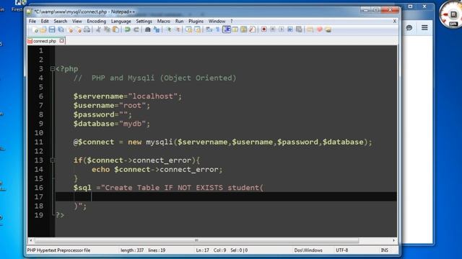The height and width of the screenshot is (259, 462).
Task: Open the Window menu
Action: [x=217, y=21]
